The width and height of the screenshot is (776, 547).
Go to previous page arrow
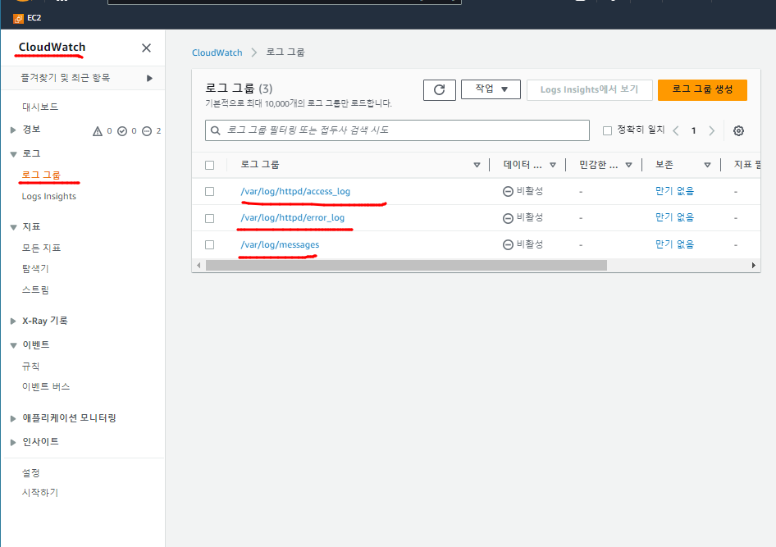tap(676, 130)
